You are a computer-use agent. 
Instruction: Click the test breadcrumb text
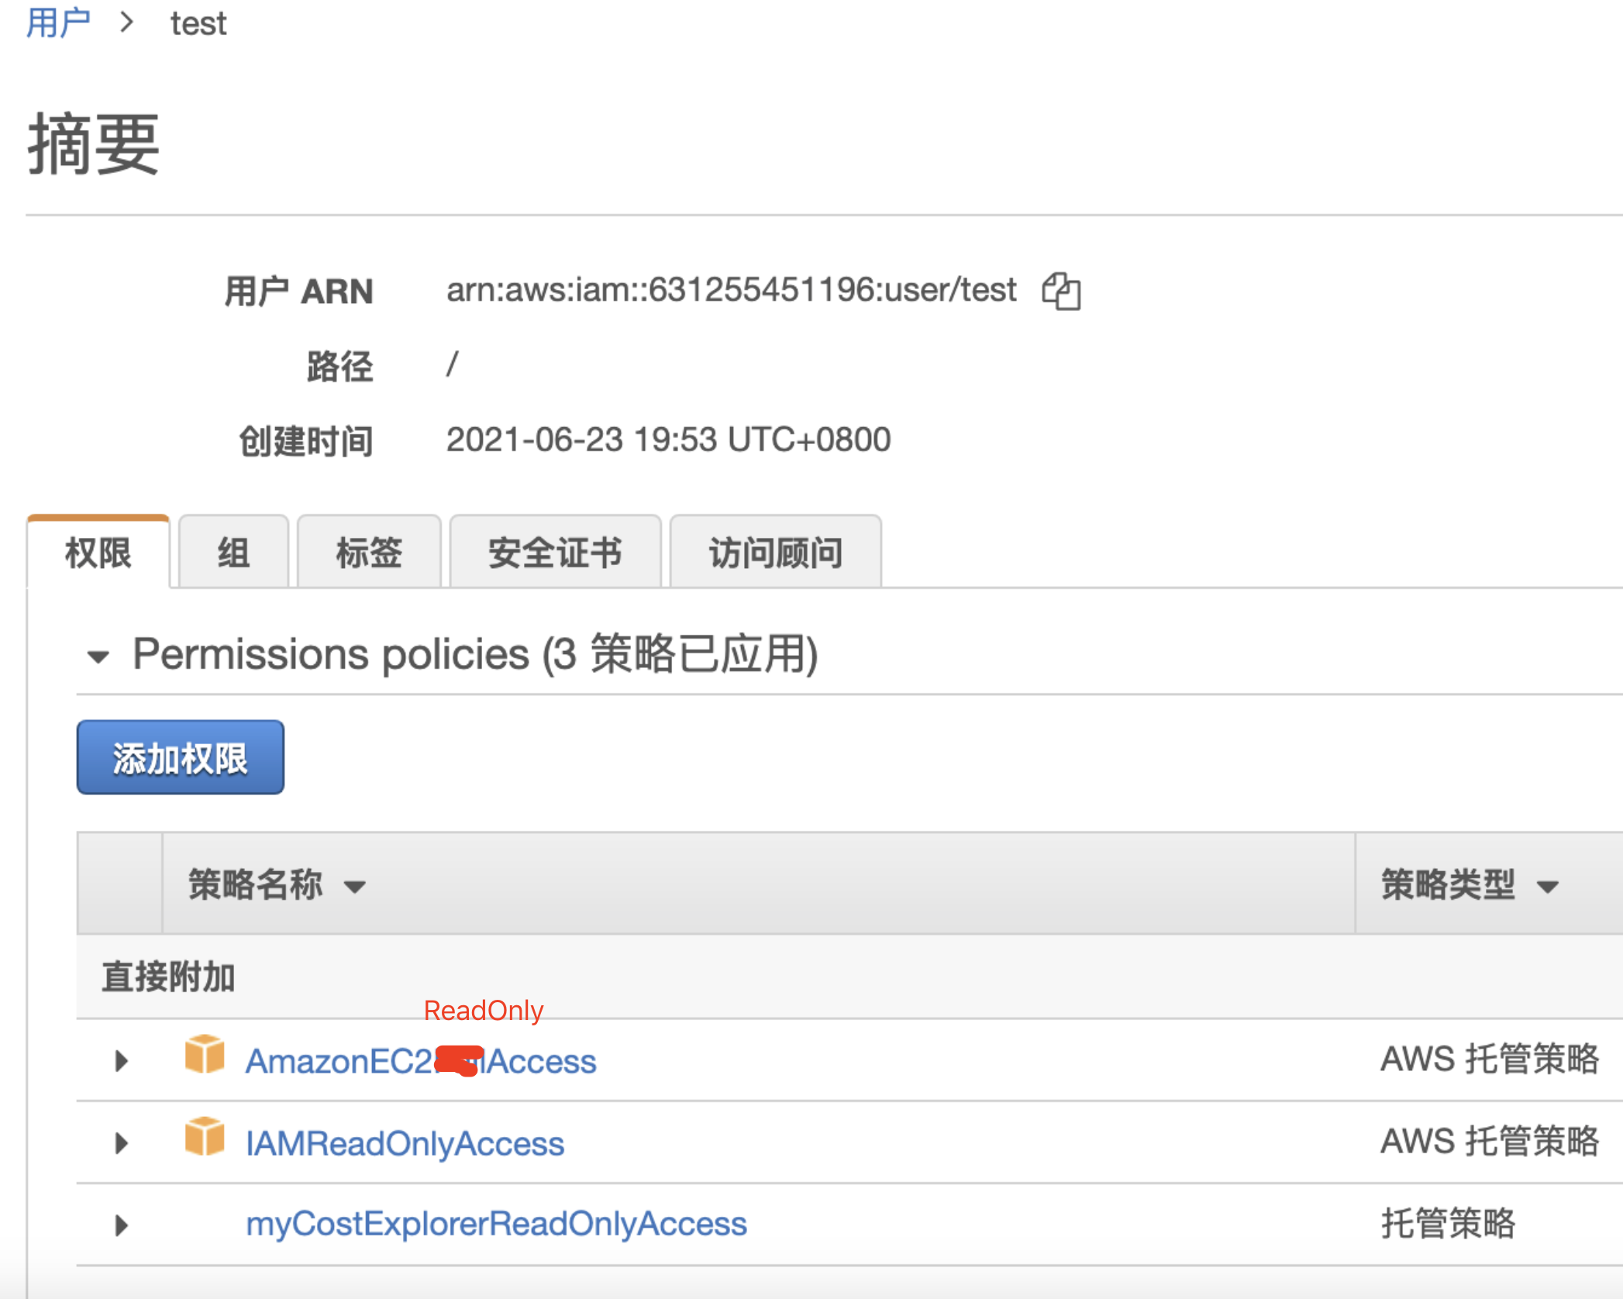tap(198, 23)
